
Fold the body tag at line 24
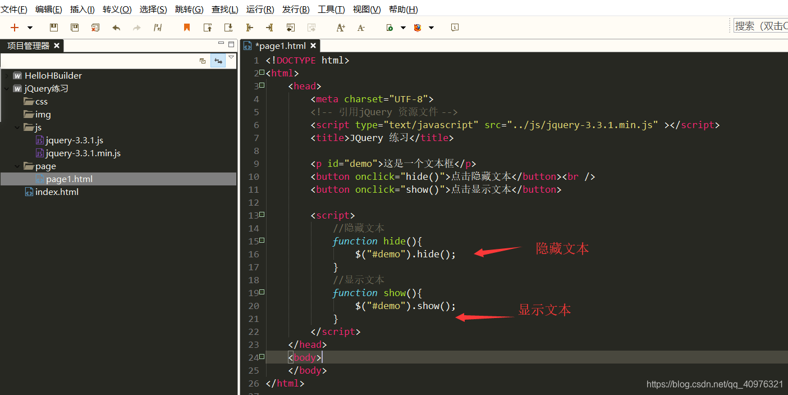(x=262, y=357)
